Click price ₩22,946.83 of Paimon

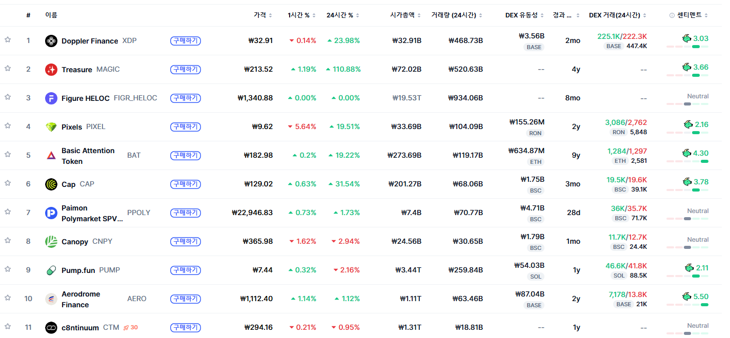point(252,213)
